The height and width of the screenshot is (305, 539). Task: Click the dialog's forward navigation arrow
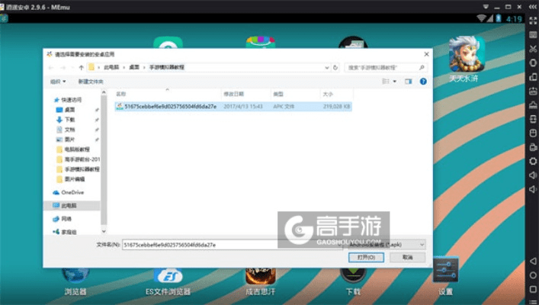pyautogui.click(x=63, y=68)
